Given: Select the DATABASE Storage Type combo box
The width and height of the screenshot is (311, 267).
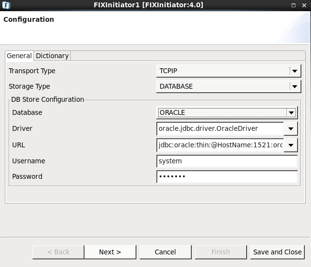Looking at the screenshot, I should point(229,86).
